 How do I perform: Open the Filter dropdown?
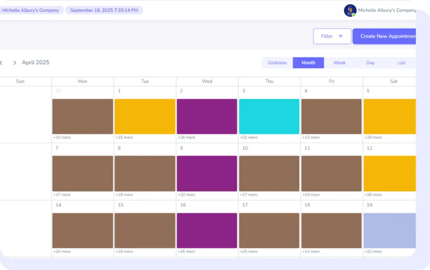click(x=332, y=36)
